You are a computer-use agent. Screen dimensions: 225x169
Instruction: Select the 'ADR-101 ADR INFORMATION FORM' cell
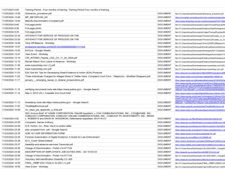click(90, 134)
